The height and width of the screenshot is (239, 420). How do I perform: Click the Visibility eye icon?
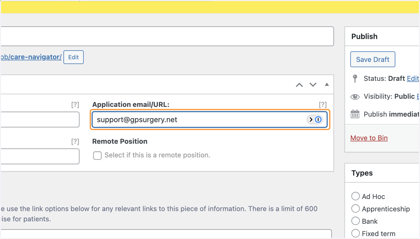tap(355, 97)
